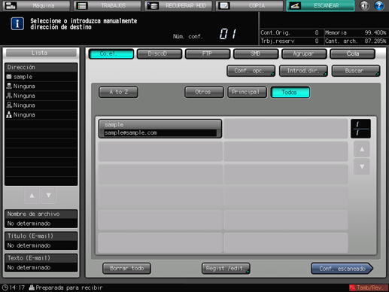This screenshot has height=292, width=389.
Task: Click the ESCANEAR scanner icon
Action: pos(295,5)
